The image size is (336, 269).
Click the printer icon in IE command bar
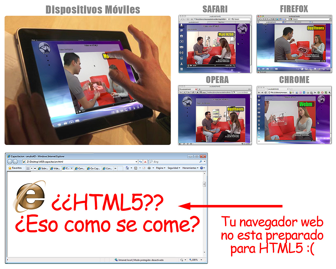tap(149, 168)
